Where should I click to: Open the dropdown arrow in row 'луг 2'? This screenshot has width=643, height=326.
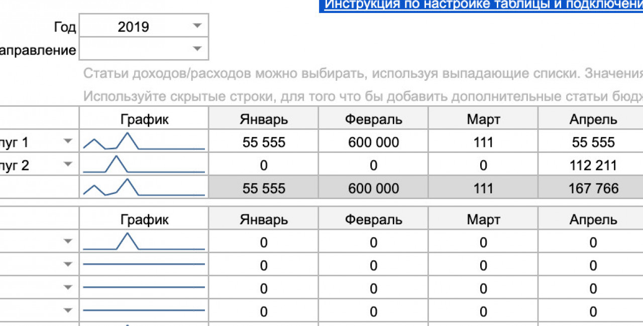pos(68,165)
